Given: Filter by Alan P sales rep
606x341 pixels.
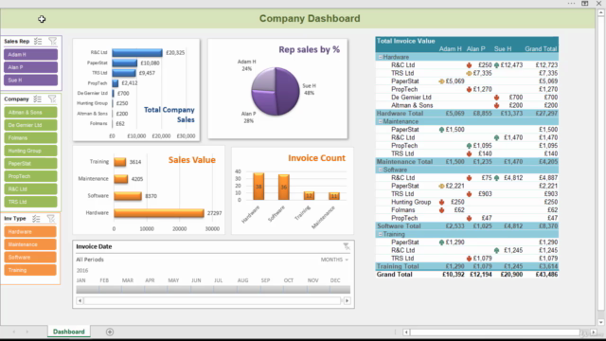Looking at the screenshot, I should point(31,67).
